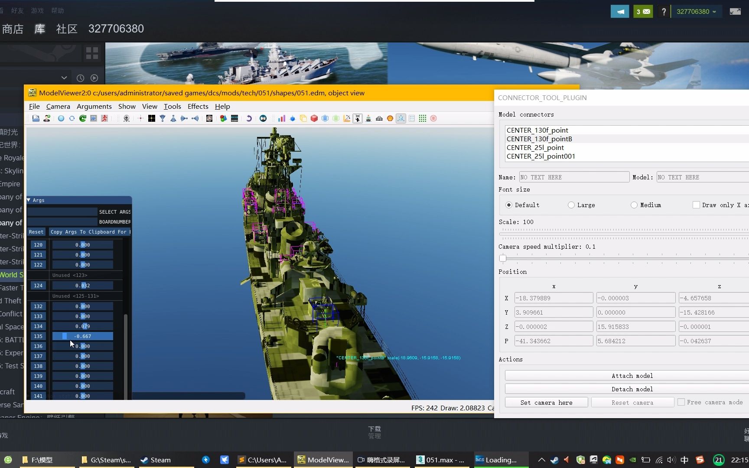Image resolution: width=749 pixels, height=468 pixels.
Task: Click the walking figure animation icon
Action: click(104, 118)
